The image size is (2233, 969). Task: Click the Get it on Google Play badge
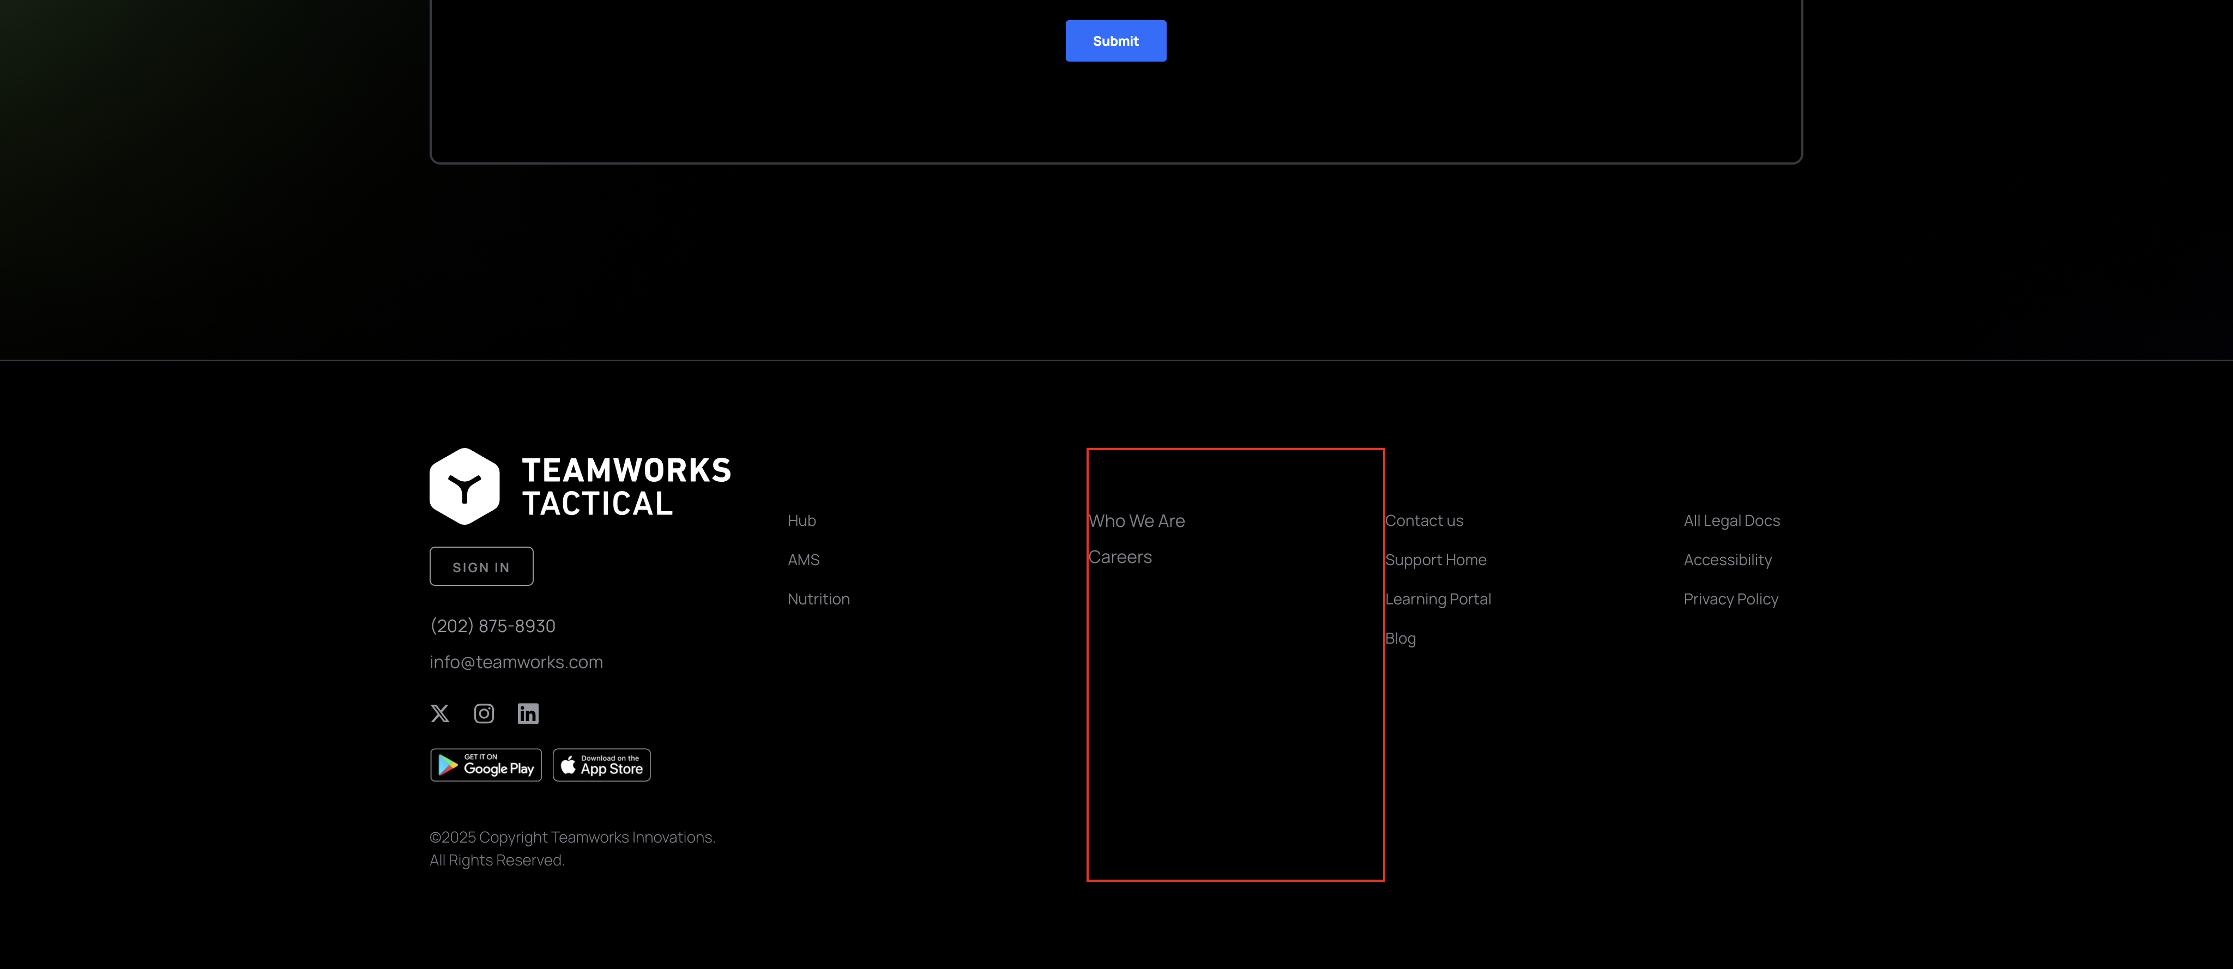(x=485, y=765)
